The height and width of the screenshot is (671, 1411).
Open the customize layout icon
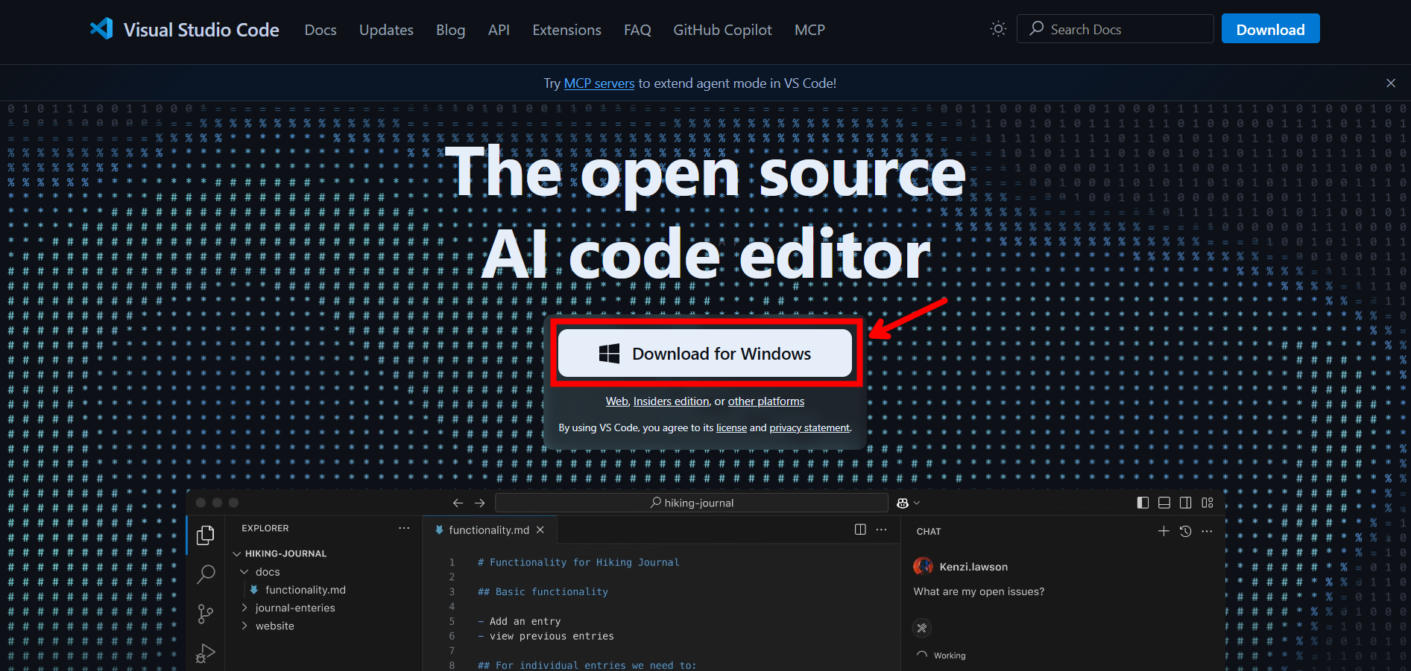pos(1208,503)
